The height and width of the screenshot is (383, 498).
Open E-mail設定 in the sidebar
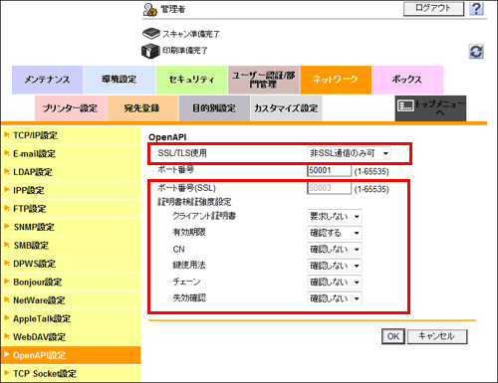(71, 153)
